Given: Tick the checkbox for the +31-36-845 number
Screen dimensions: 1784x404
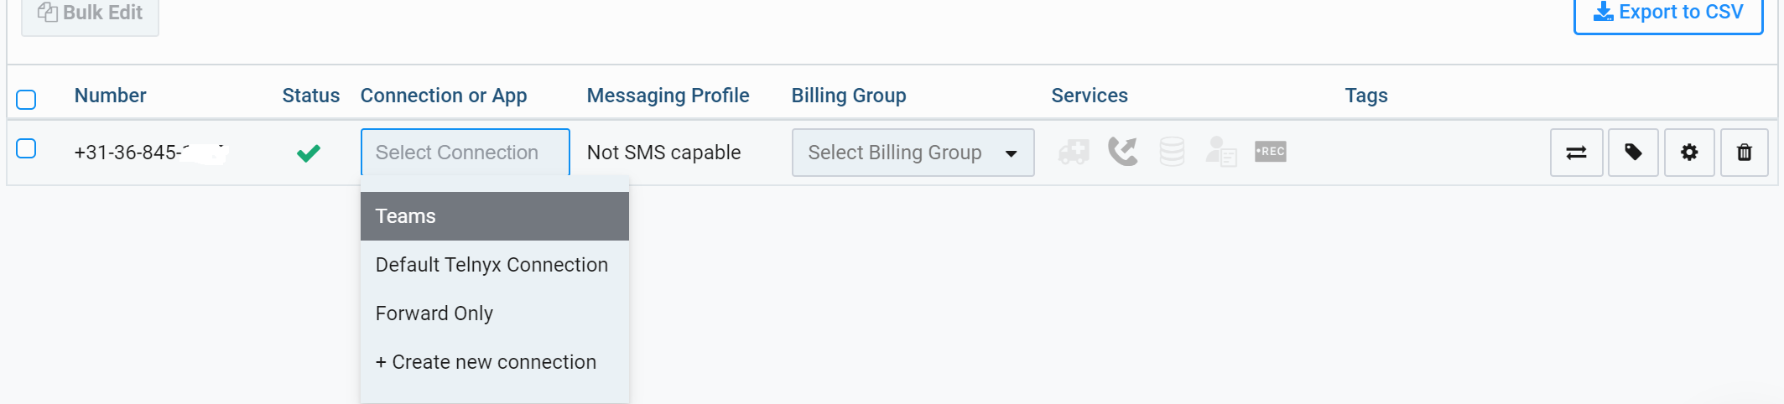Looking at the screenshot, I should (26, 148).
